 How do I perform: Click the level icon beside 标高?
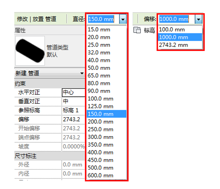pyautogui.click(x=137, y=30)
